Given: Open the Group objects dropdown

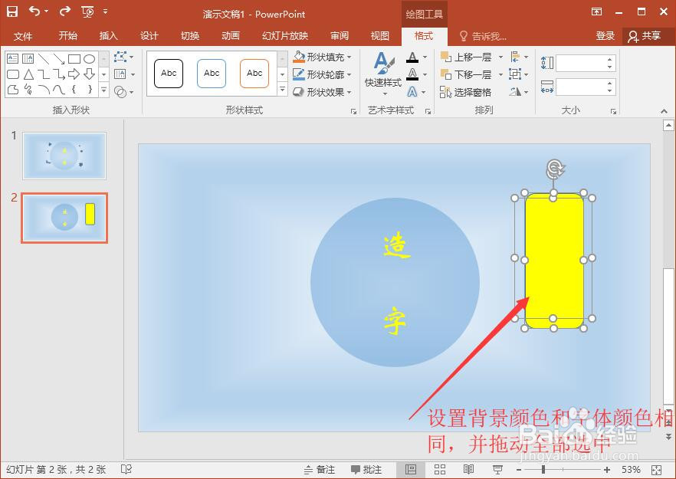Looking at the screenshot, I should [519, 74].
